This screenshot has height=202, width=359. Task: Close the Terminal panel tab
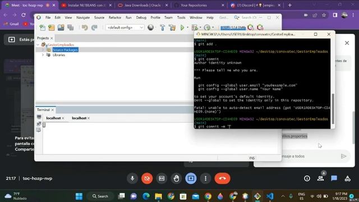coord(52,110)
